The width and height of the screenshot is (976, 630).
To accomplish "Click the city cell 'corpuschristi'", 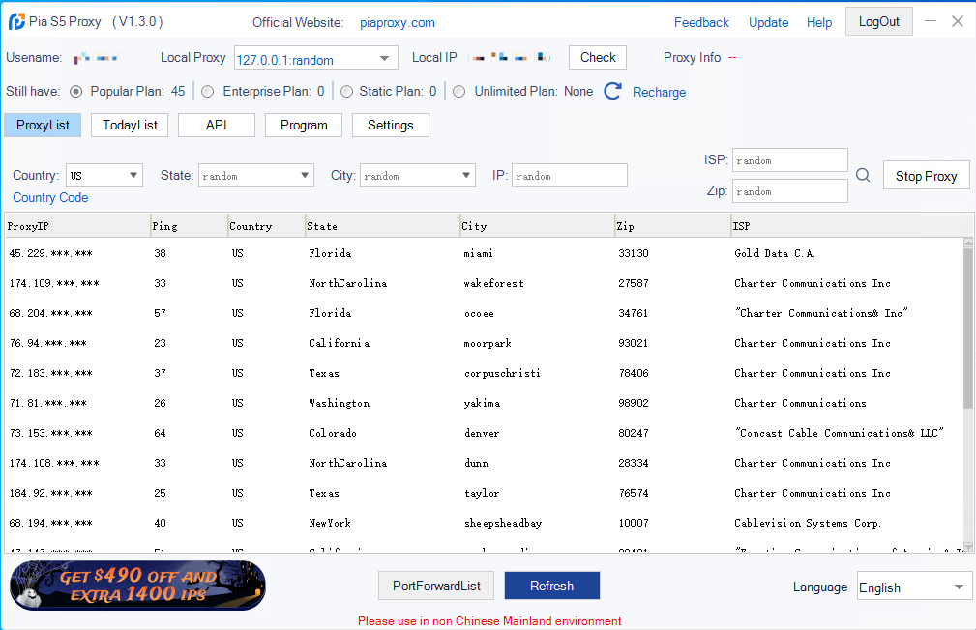I will pos(502,373).
